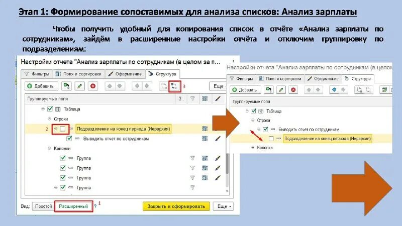This screenshot has height=226, width=402.
Task: Collapse the last Группа row with expander
Action: 56,187
